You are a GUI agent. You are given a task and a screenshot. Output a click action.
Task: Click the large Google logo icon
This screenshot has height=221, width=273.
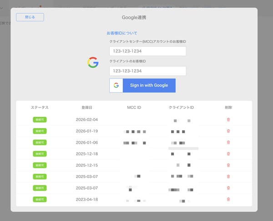pyautogui.click(x=93, y=62)
